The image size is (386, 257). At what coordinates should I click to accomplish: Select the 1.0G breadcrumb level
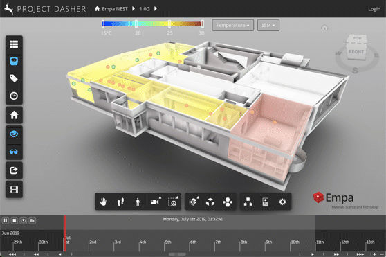pos(145,9)
